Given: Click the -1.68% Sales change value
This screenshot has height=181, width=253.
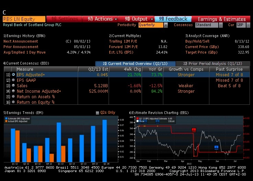Looking at the screenshot, I should pos(134,86).
